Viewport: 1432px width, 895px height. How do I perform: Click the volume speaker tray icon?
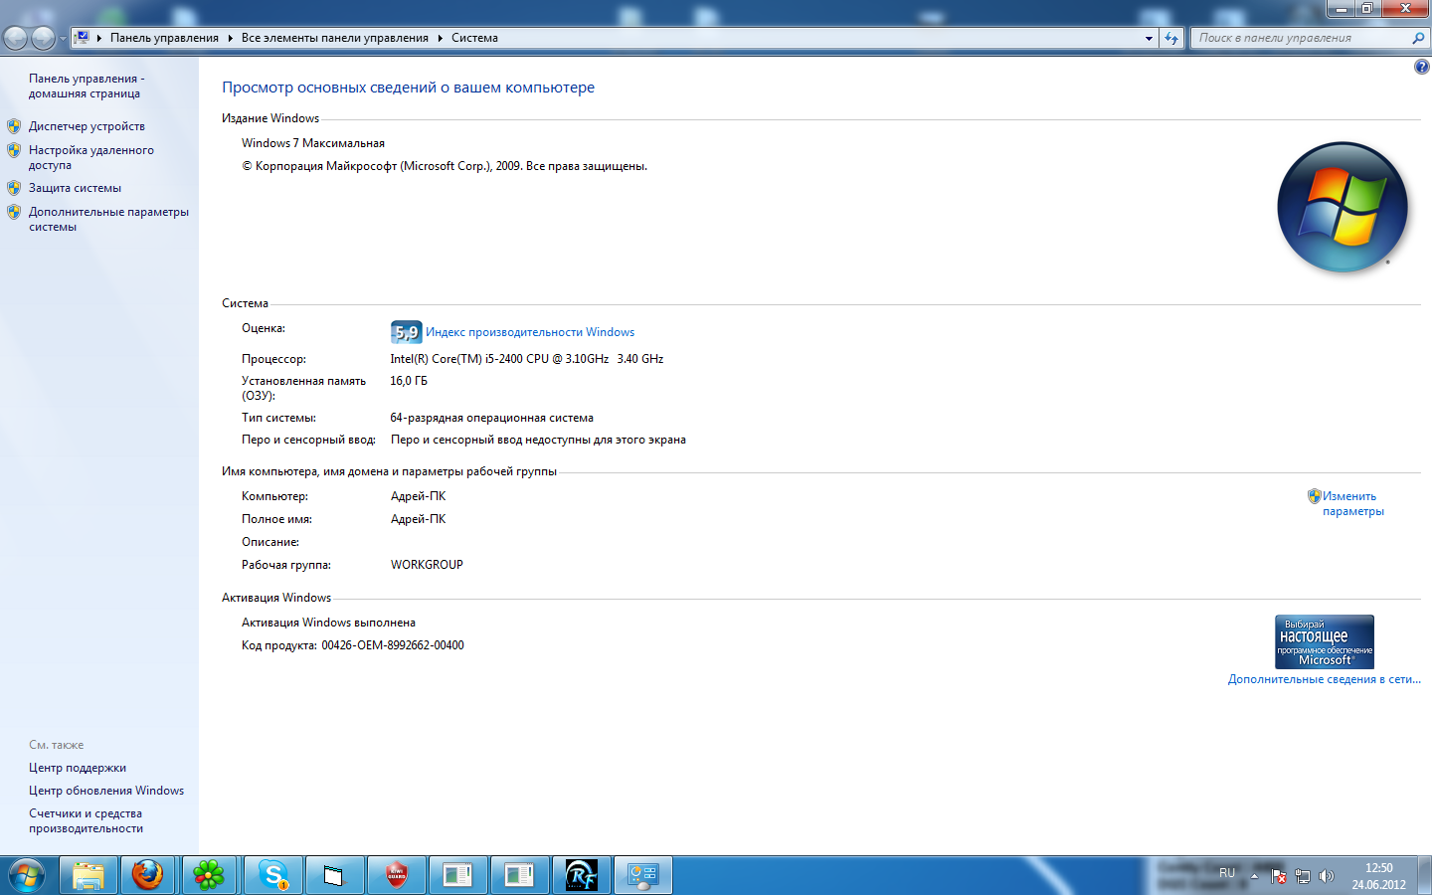tap(1327, 876)
